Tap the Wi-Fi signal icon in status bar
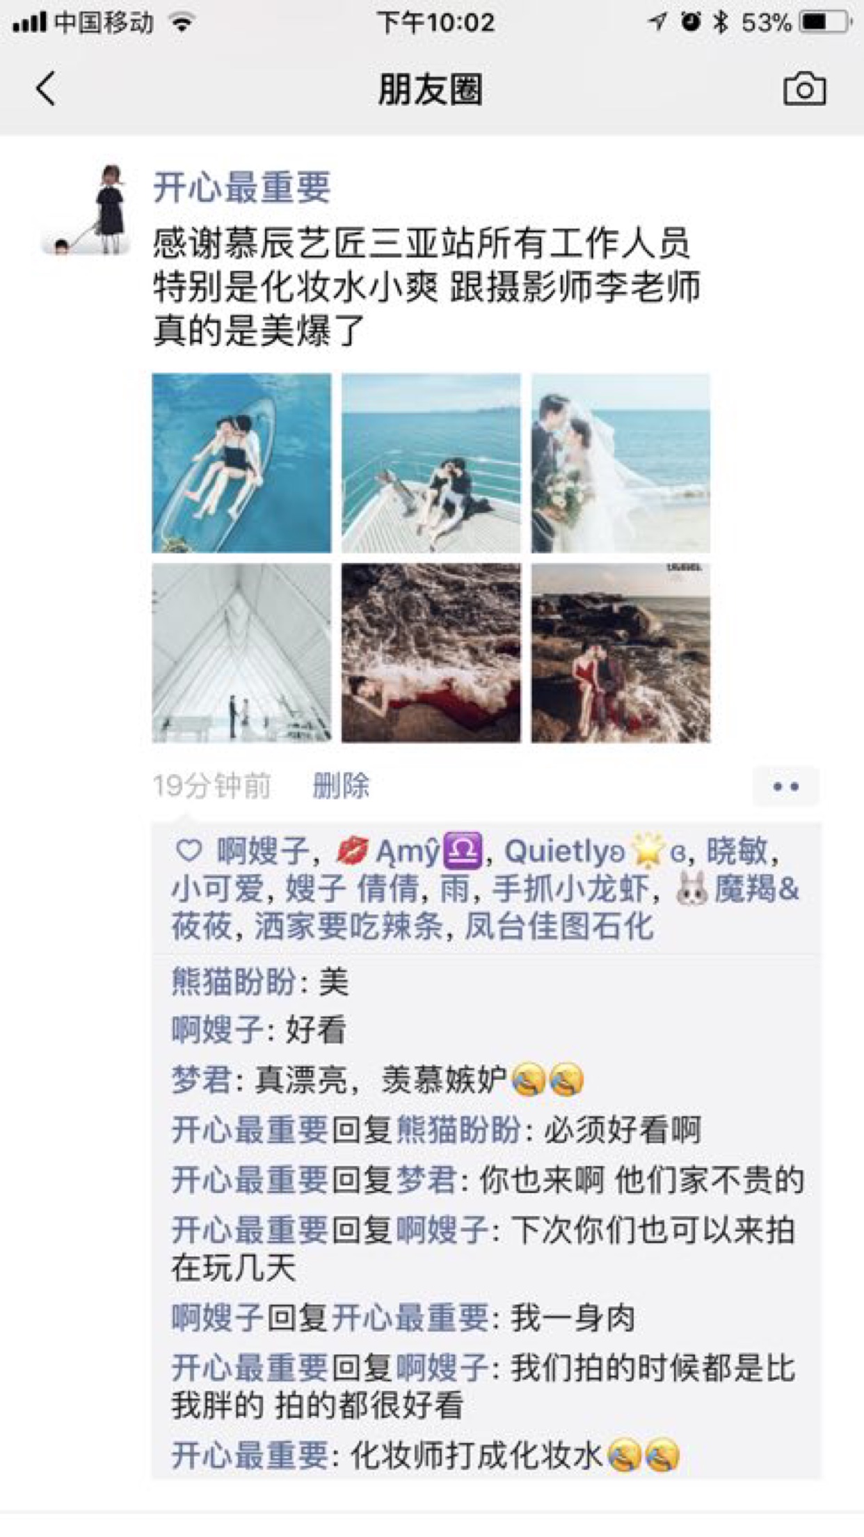 click(x=182, y=24)
